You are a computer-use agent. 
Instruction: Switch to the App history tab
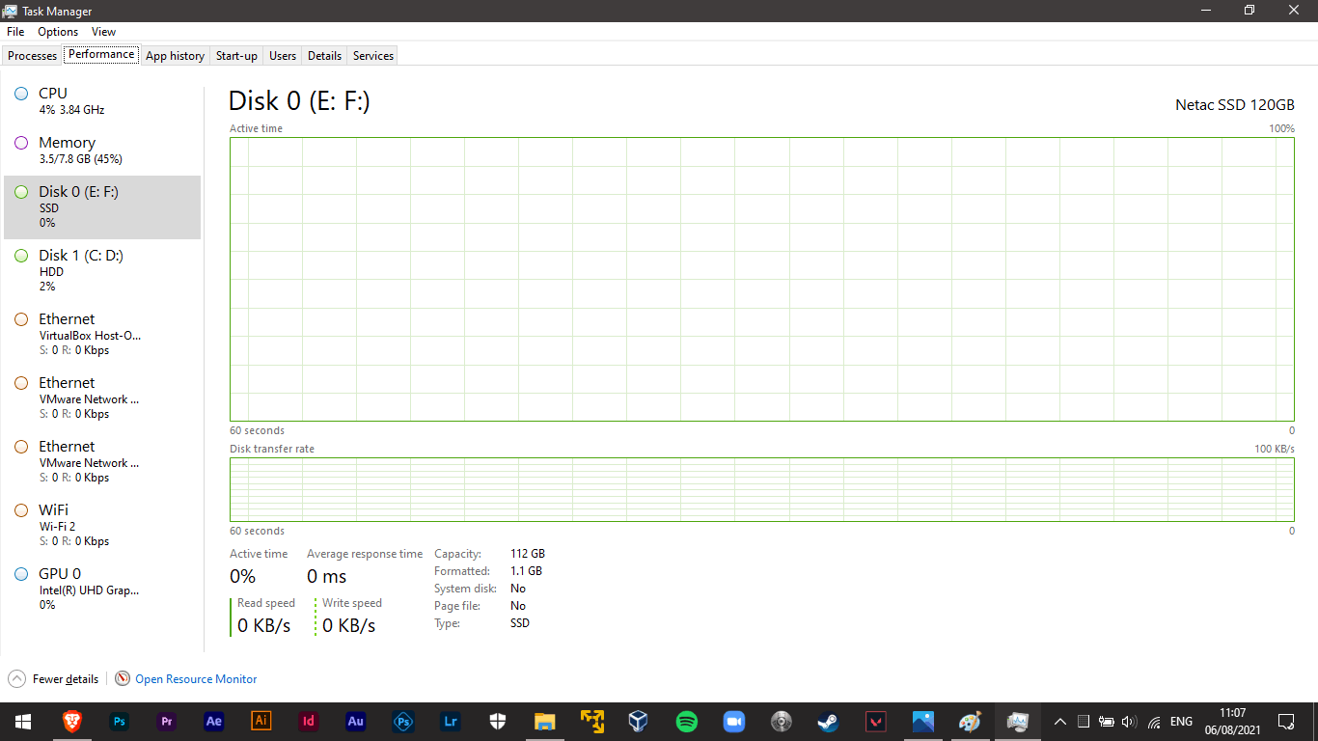pyautogui.click(x=175, y=56)
